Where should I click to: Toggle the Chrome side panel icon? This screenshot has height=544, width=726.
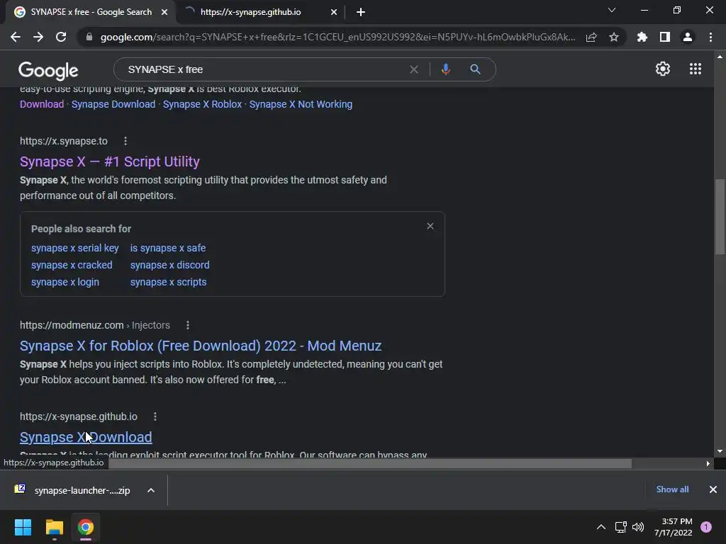[665, 37]
